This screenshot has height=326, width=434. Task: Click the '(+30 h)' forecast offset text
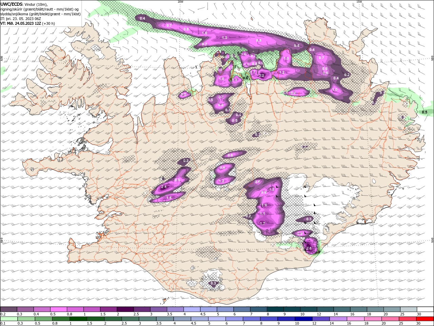click(x=48, y=23)
